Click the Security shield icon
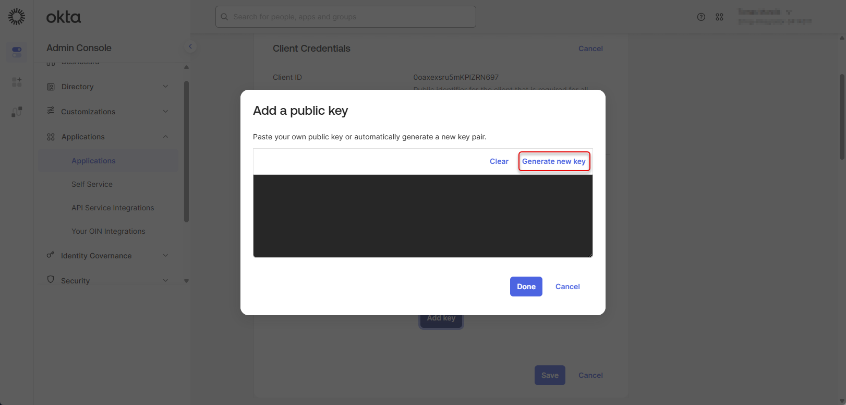 (x=51, y=280)
